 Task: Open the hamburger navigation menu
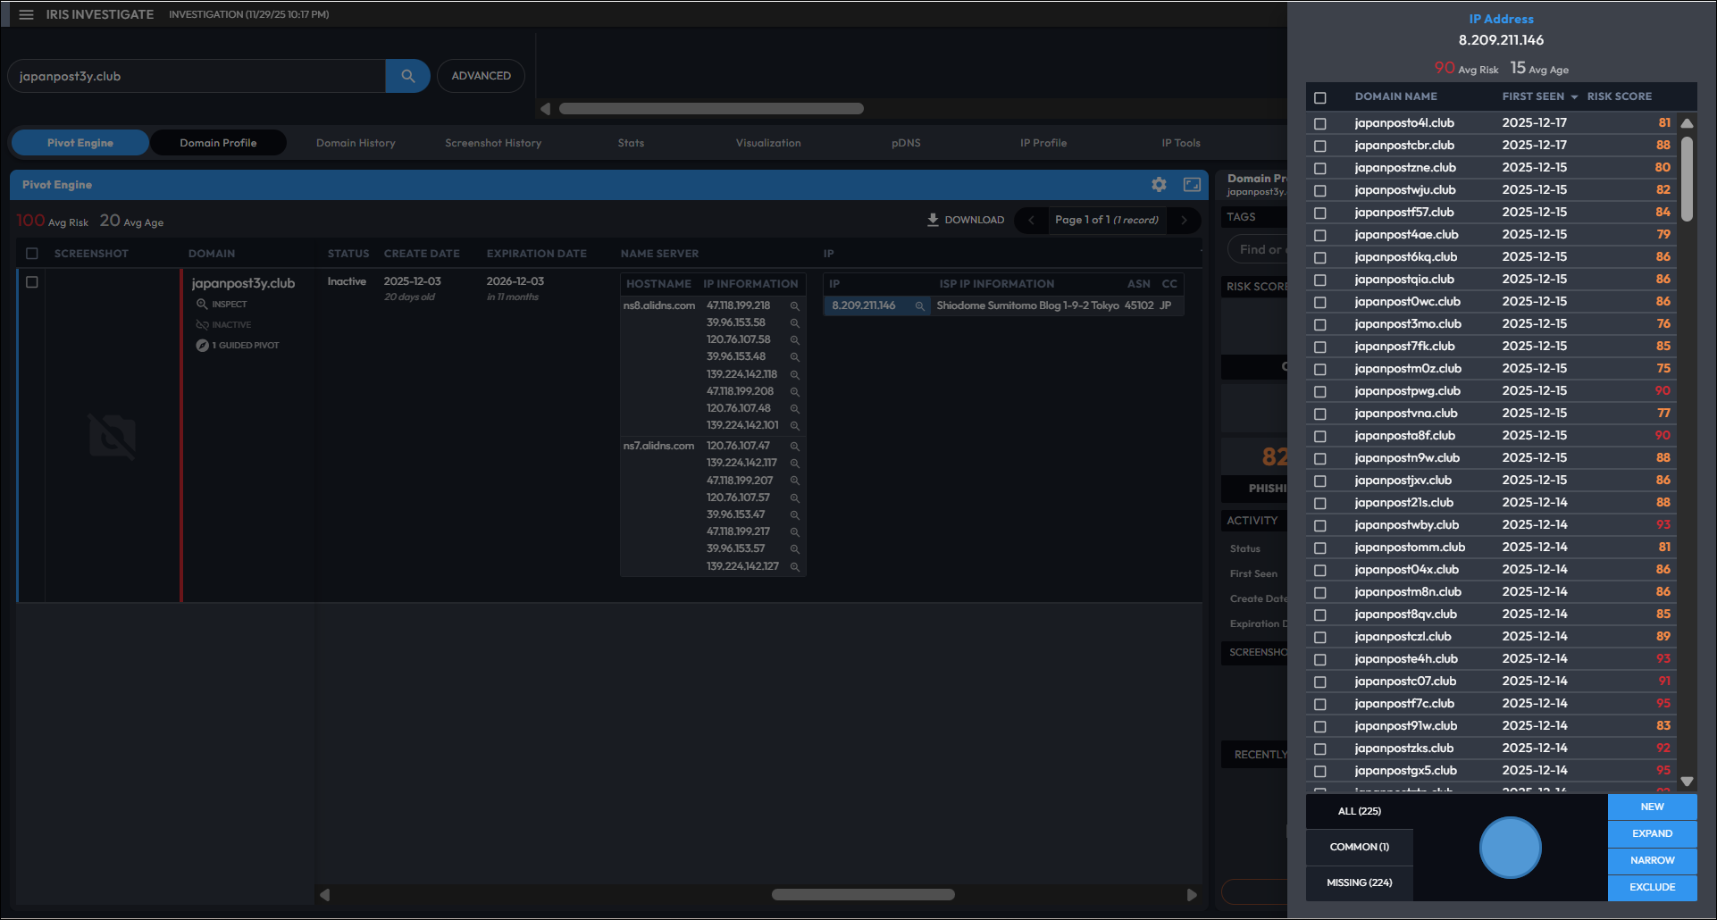[x=26, y=14]
